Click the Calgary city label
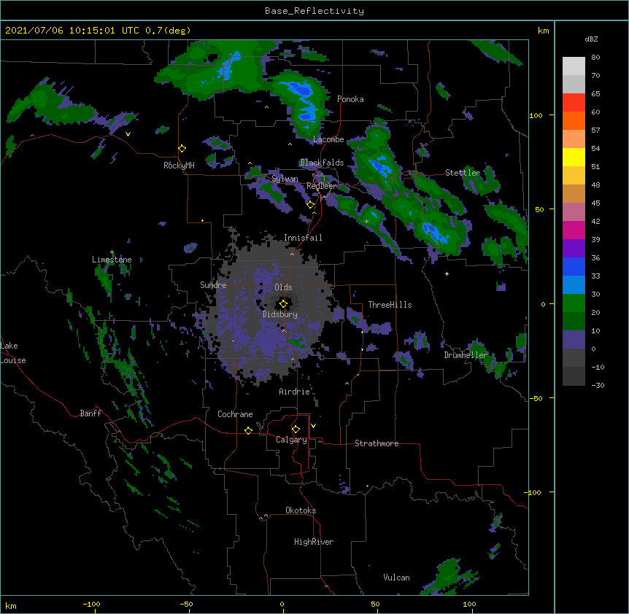 [x=291, y=440]
